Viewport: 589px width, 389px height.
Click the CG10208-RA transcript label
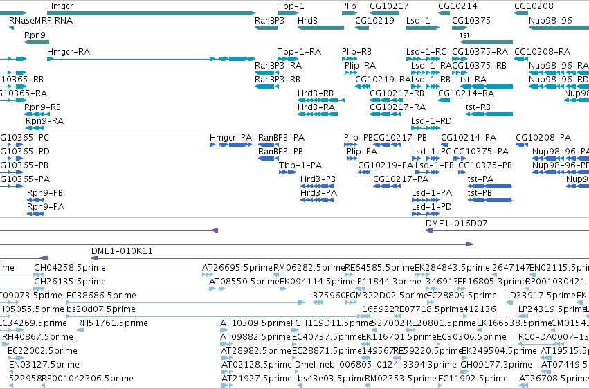(542, 52)
